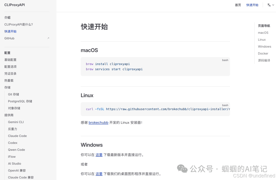Click the brew install cliproxyapi line

(108, 64)
